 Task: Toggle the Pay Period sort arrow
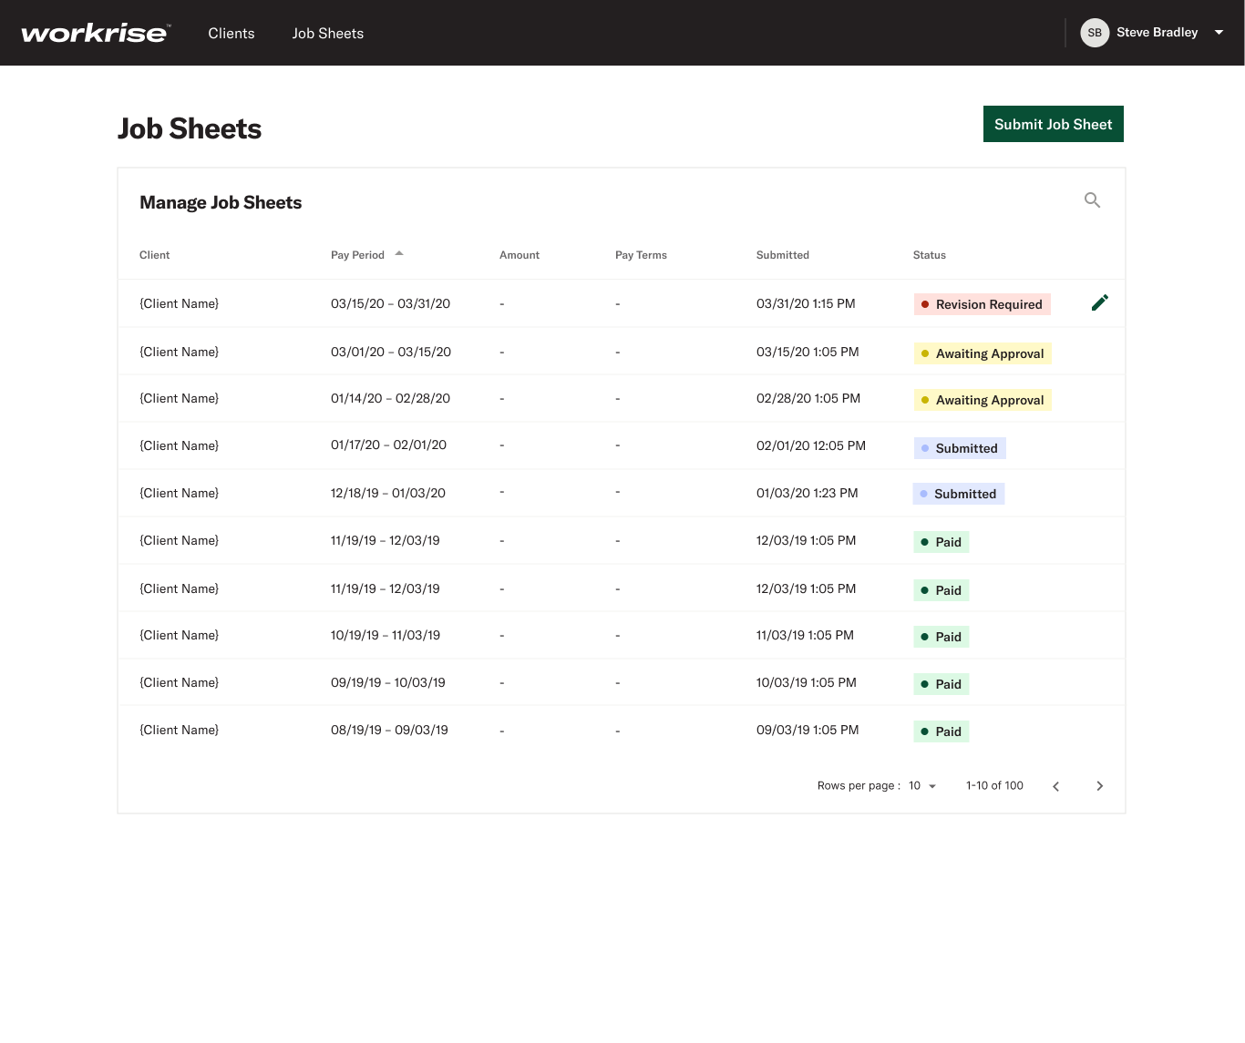[x=399, y=254]
